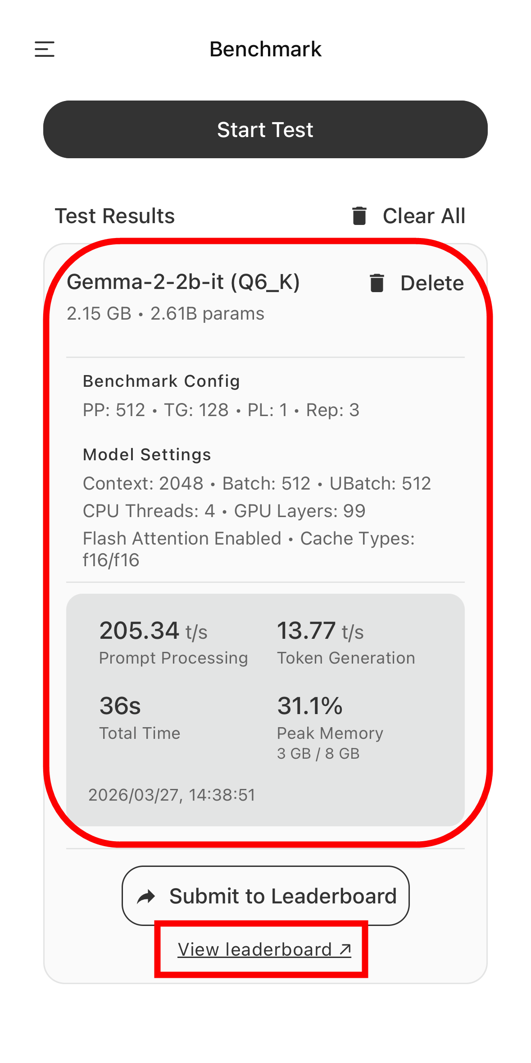Viewport: 531px width, 1063px height.
Task: Click the share arrow on Submit to Leaderboard
Action: tap(146, 897)
